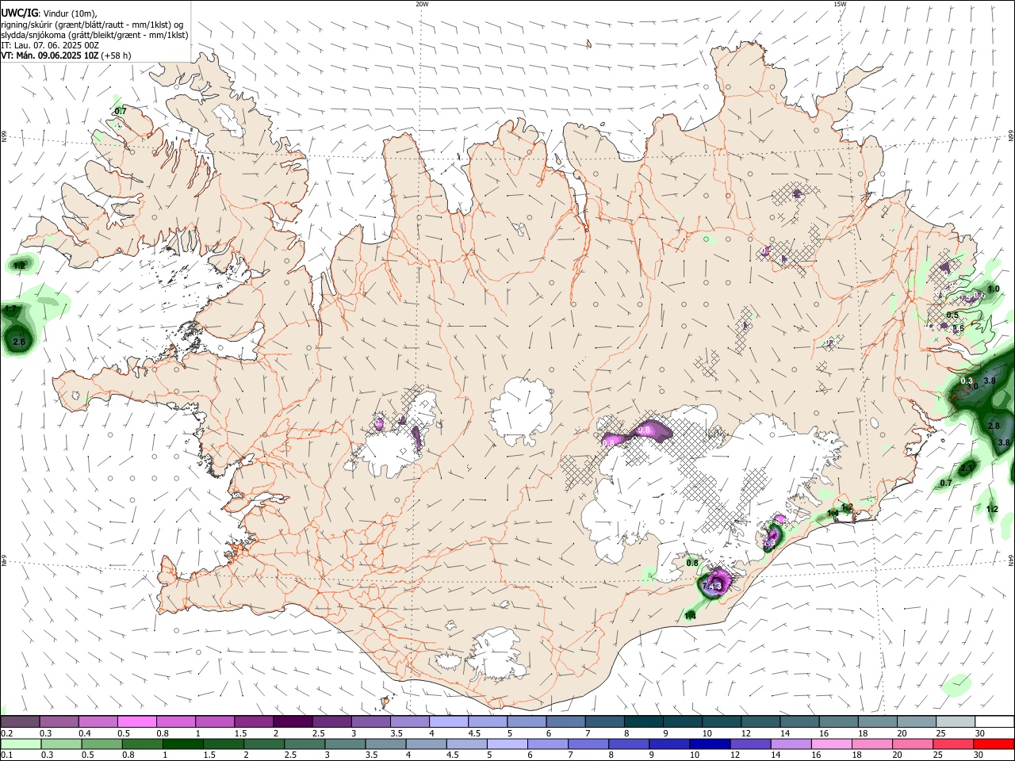The height and width of the screenshot is (761, 1015).
Task: Click the '2.8' precipitation value off the east coast
Action: 994,426
